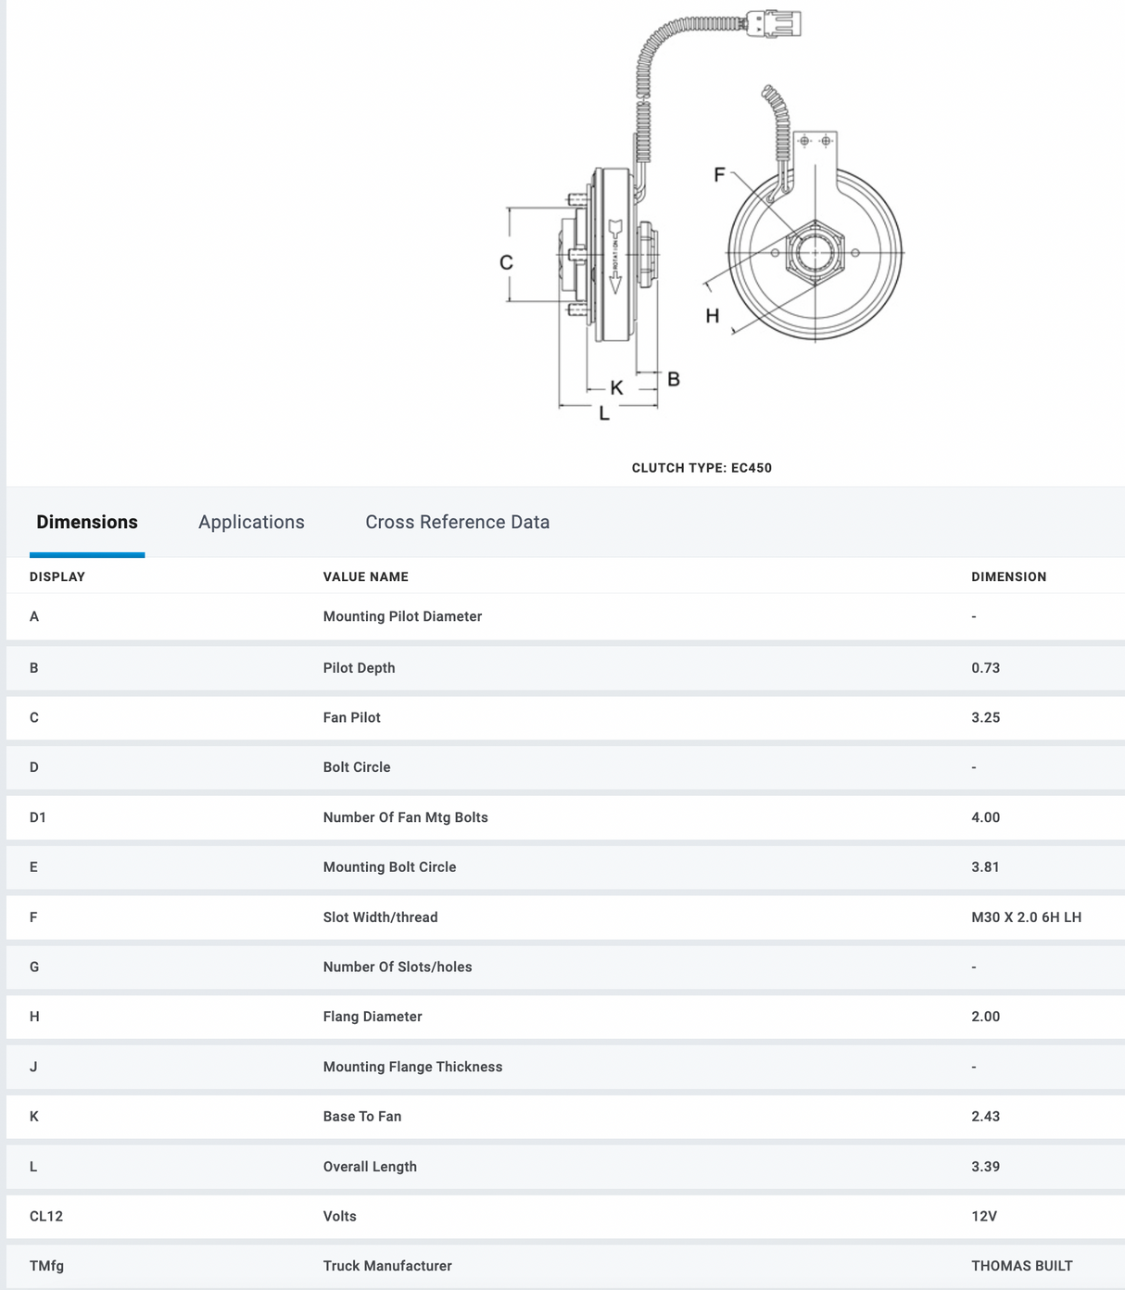Select the 'M30 X 2.0 6H LH' thread value
Image resolution: width=1125 pixels, height=1290 pixels.
click(x=1026, y=917)
